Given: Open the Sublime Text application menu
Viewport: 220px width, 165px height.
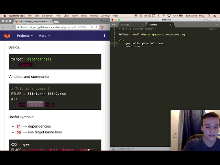Looking at the screenshot, I should 17,16.
